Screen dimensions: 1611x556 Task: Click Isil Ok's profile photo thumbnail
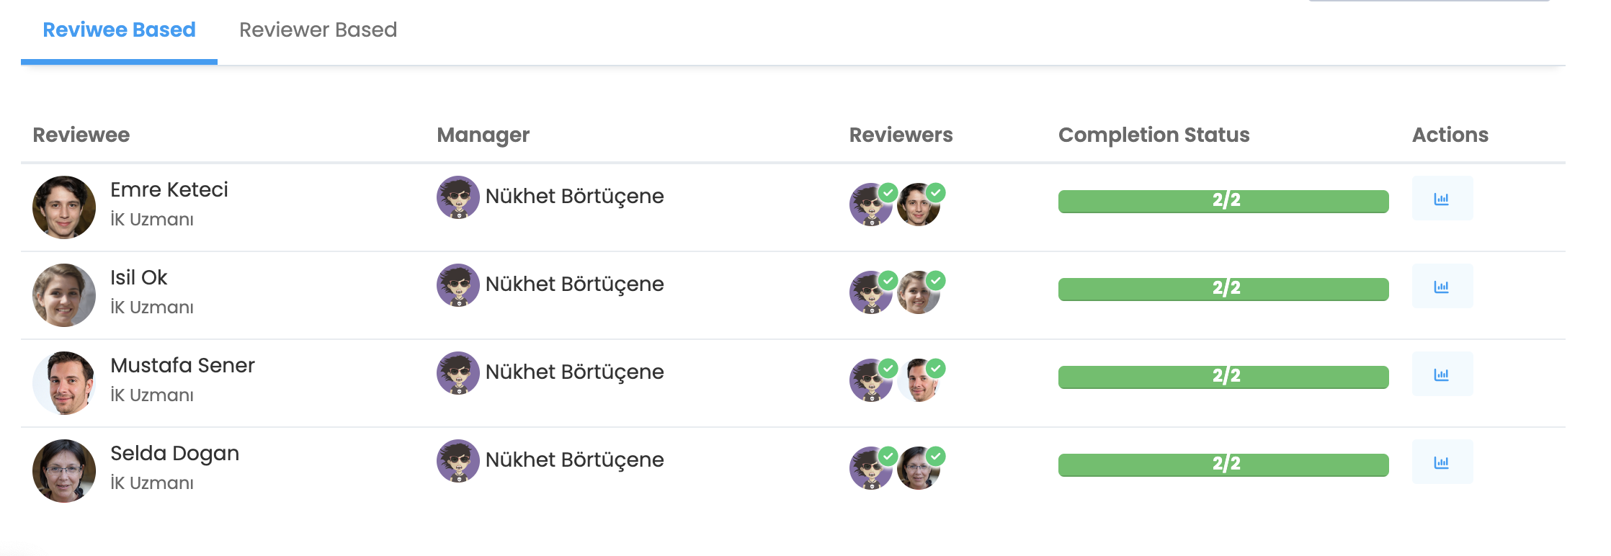64,295
